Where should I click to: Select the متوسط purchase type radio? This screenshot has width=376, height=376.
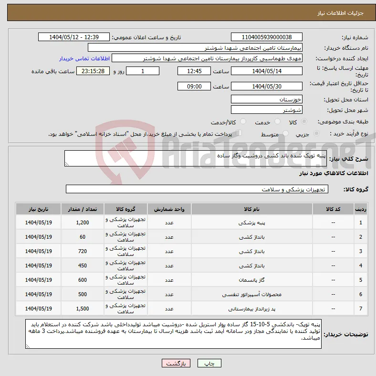coord(285,133)
